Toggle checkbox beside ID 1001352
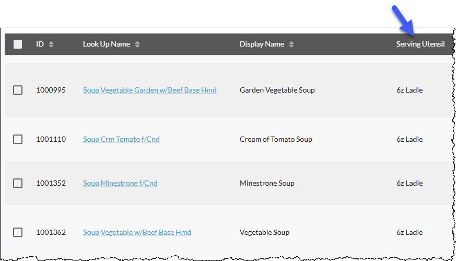The height and width of the screenshot is (261, 456). click(18, 183)
